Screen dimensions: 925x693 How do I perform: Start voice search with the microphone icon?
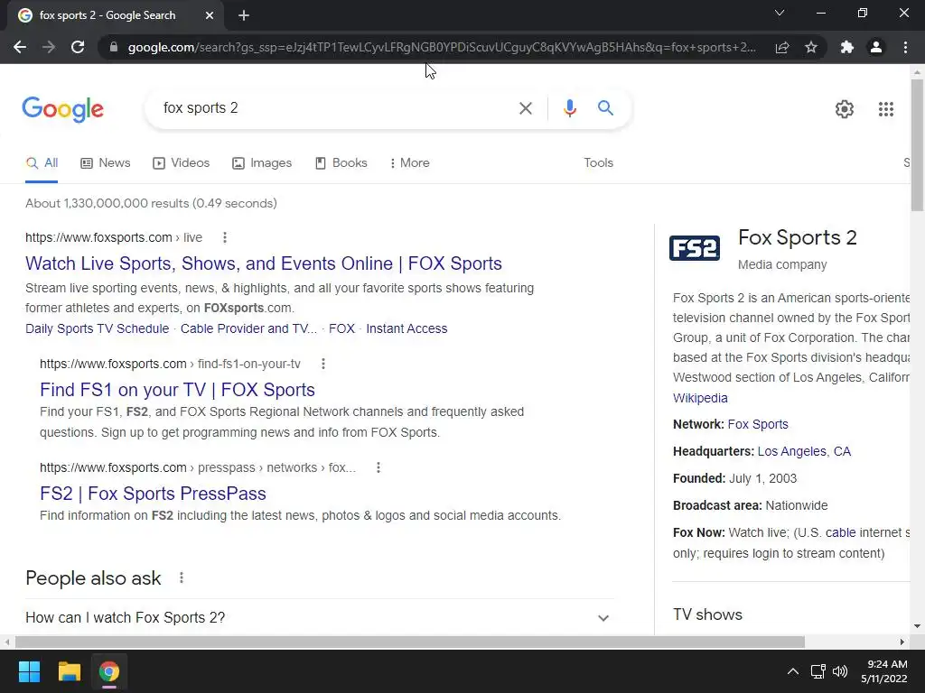click(x=569, y=108)
